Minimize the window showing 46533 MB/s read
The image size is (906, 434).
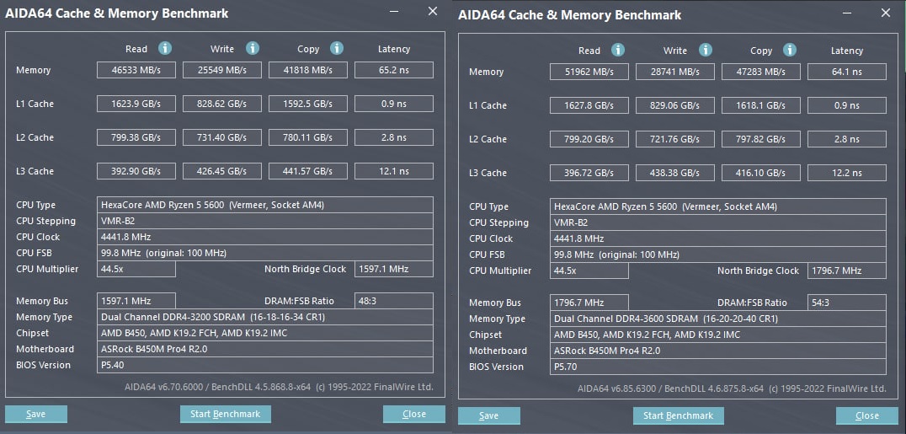394,12
